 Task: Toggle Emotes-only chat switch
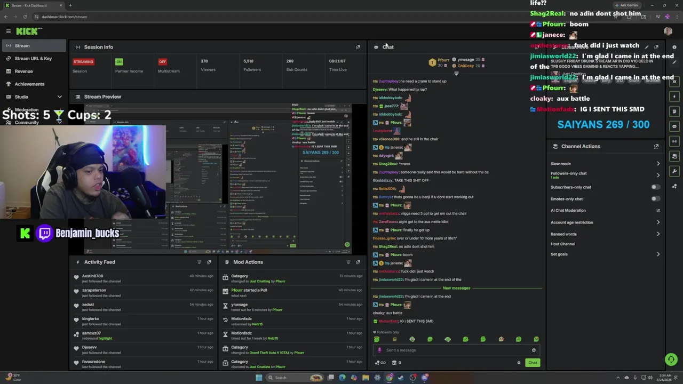[x=655, y=199]
